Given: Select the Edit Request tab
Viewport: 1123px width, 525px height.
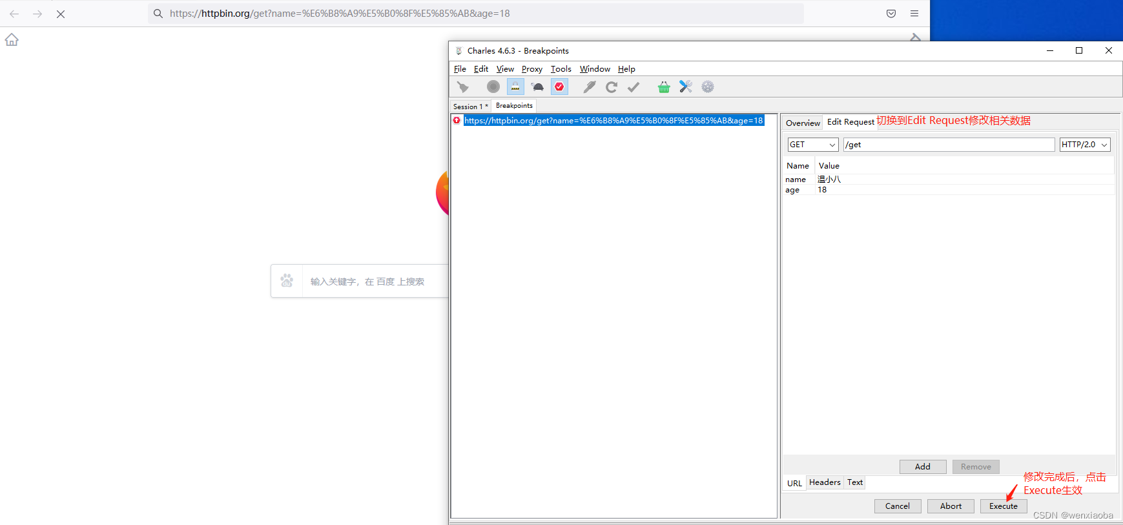Looking at the screenshot, I should [x=850, y=122].
